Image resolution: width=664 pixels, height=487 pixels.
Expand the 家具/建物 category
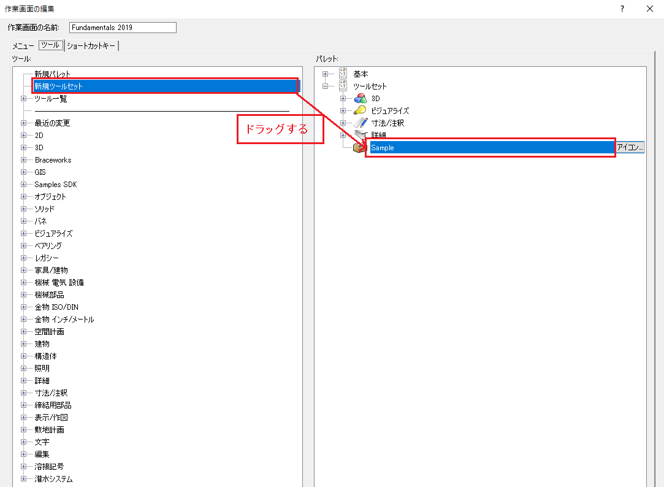[x=24, y=270]
